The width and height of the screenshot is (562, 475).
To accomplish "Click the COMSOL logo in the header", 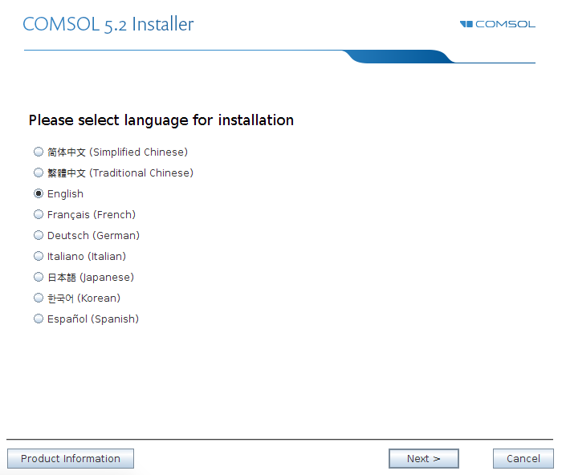I will click(498, 24).
